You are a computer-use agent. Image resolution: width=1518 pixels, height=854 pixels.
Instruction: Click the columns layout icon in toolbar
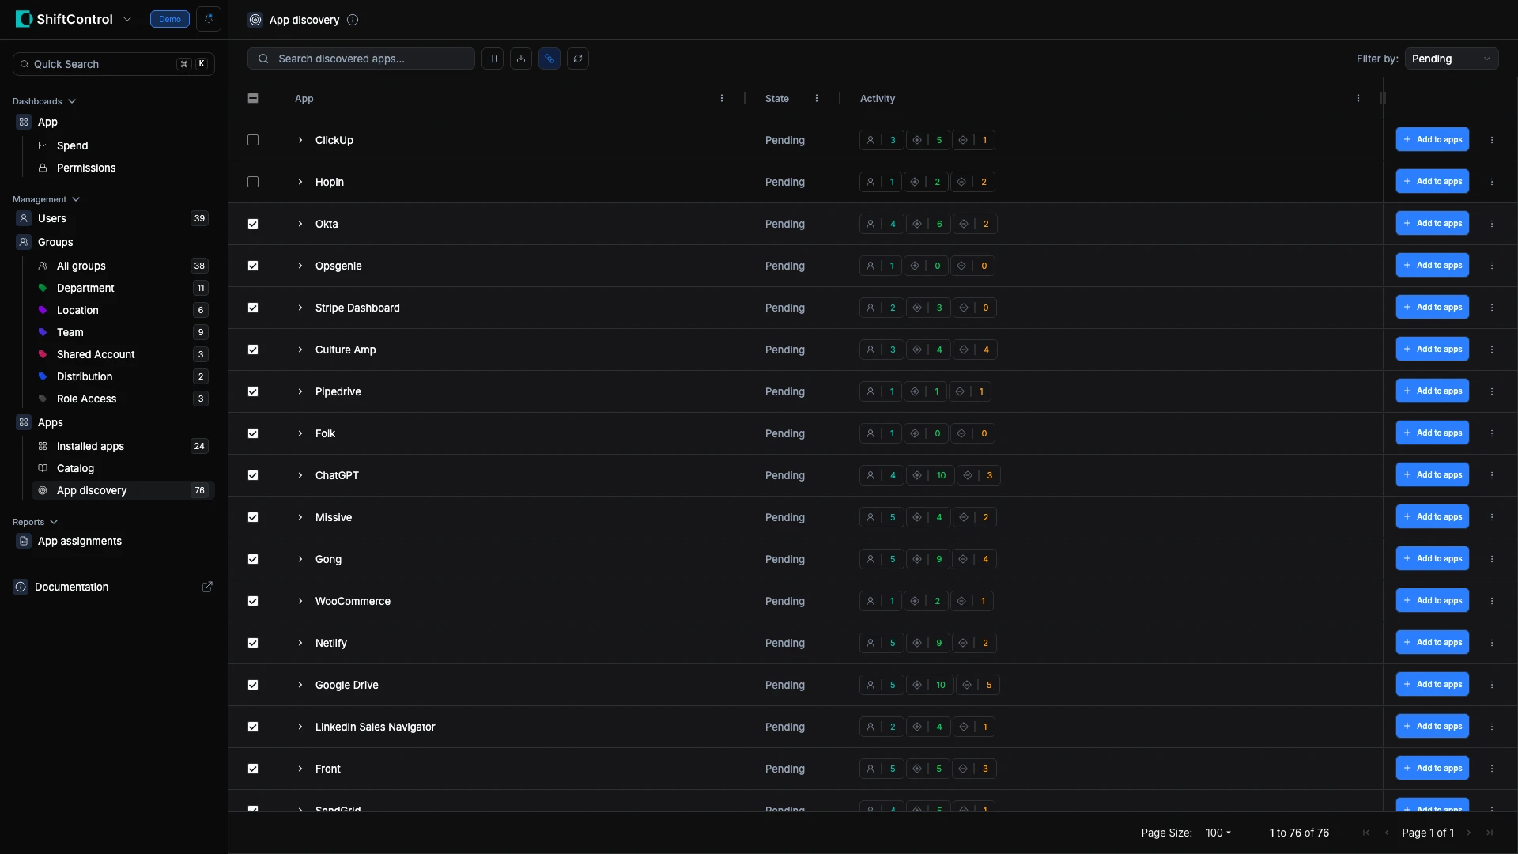tap(493, 59)
